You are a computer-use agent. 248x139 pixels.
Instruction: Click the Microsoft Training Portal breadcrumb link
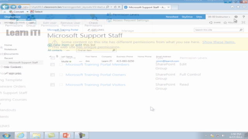pyautogui.click(x=63, y=30)
